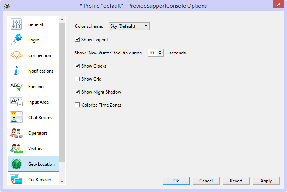
Task: Click the Apply button
Action: pyautogui.click(x=266, y=181)
